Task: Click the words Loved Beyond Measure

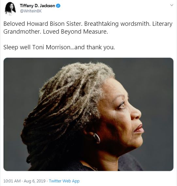Action: click(75, 32)
